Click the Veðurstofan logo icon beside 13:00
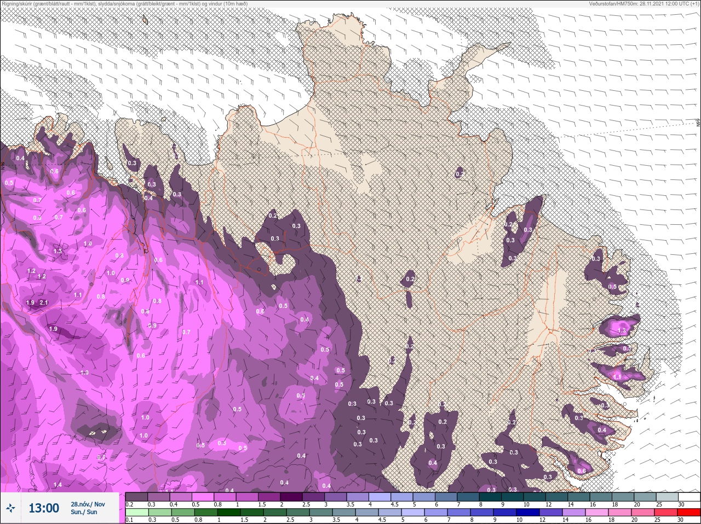Viewport: 701px width, 524px height. click(x=10, y=508)
